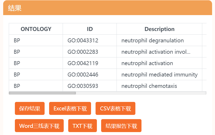The width and height of the screenshot is (215, 135).
Task: Click CSV表格下载 button
Action: point(115,109)
